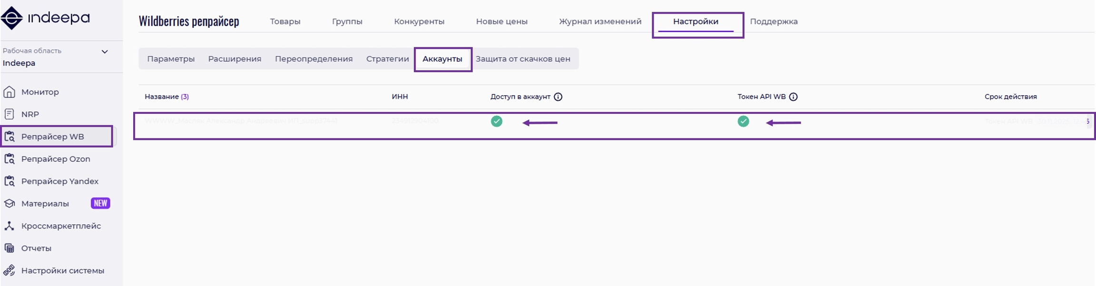Expand the Рабочая область workspace dropdown

(x=105, y=52)
